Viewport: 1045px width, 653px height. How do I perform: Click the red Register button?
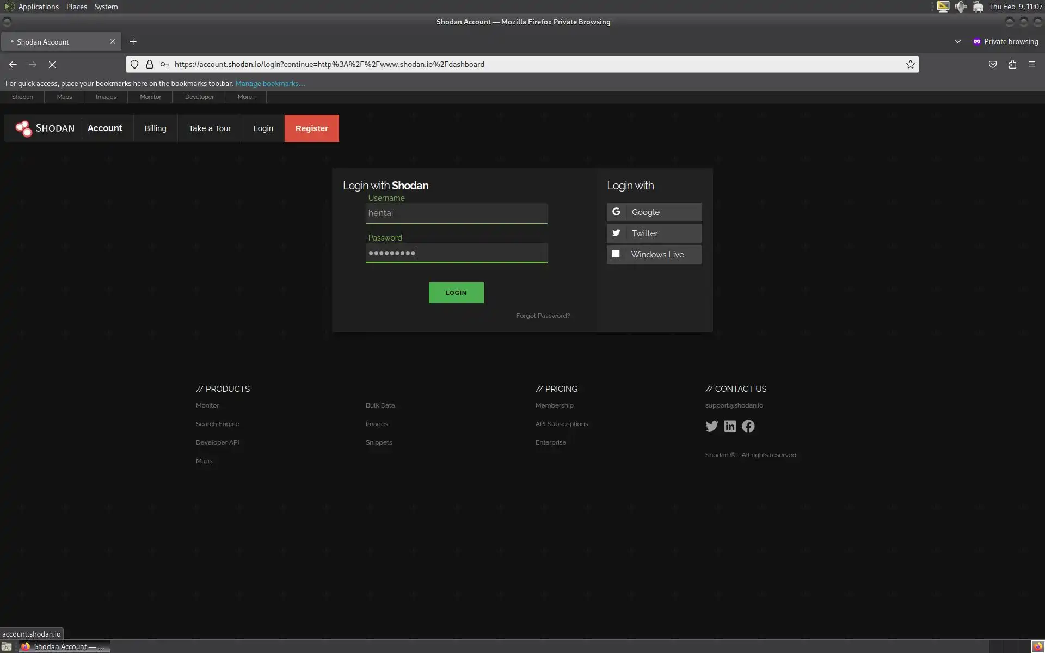[x=311, y=128]
